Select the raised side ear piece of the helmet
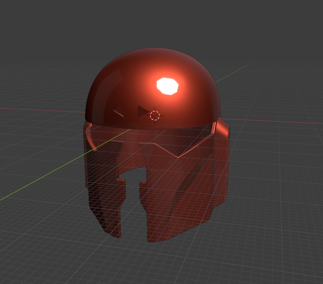 pos(223,128)
